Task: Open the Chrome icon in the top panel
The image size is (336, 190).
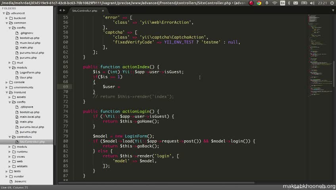Action: 259,3
